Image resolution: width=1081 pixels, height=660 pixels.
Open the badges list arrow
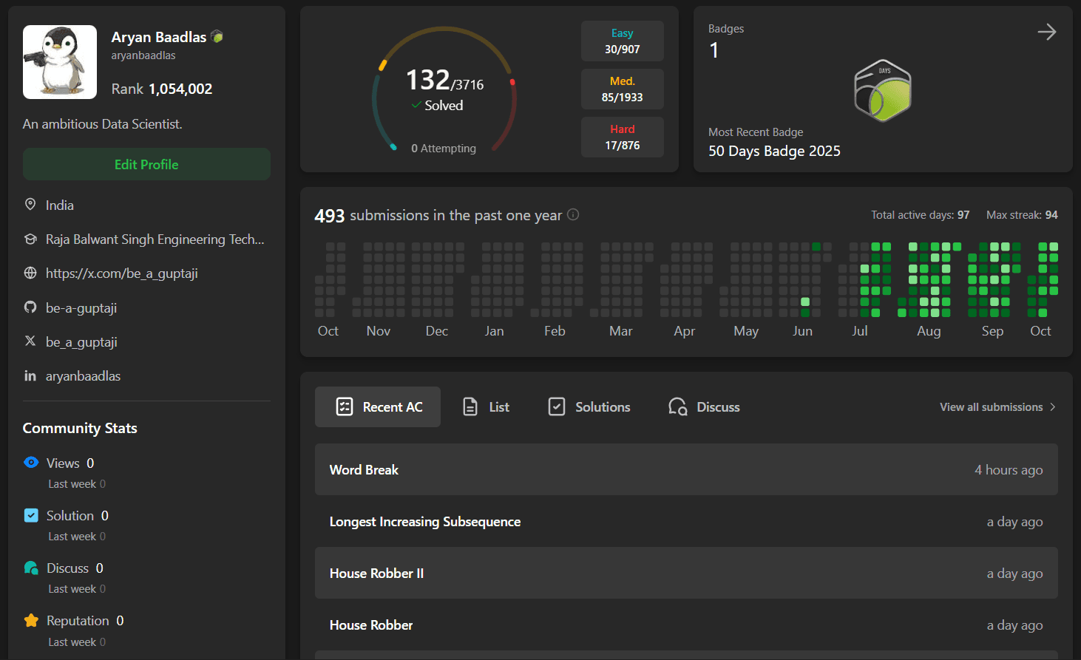pyautogui.click(x=1046, y=32)
